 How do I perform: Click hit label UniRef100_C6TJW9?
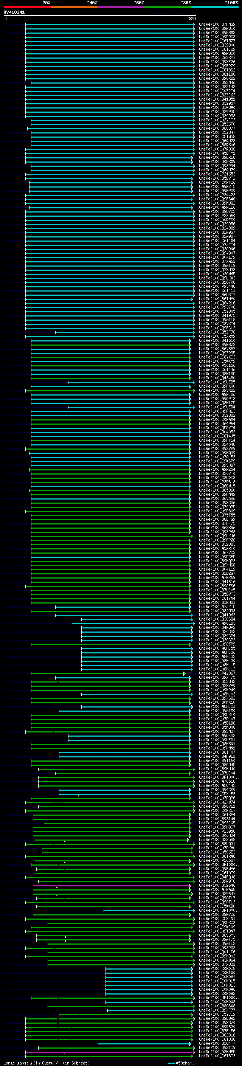tap(217, 49)
